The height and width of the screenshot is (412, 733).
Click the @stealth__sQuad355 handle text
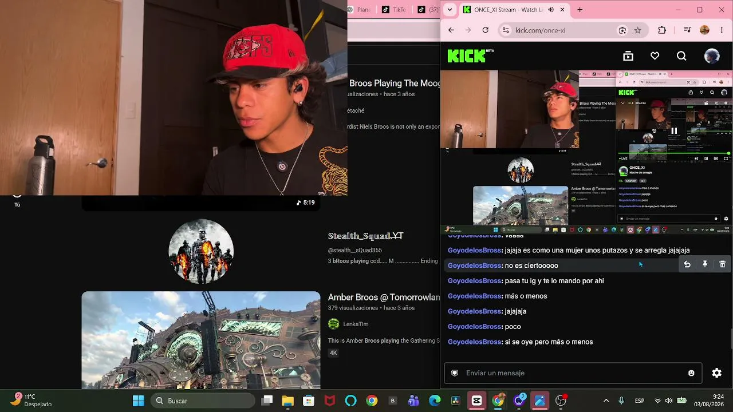click(x=354, y=250)
